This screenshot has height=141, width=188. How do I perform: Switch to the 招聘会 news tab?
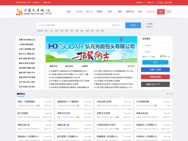(85, 66)
